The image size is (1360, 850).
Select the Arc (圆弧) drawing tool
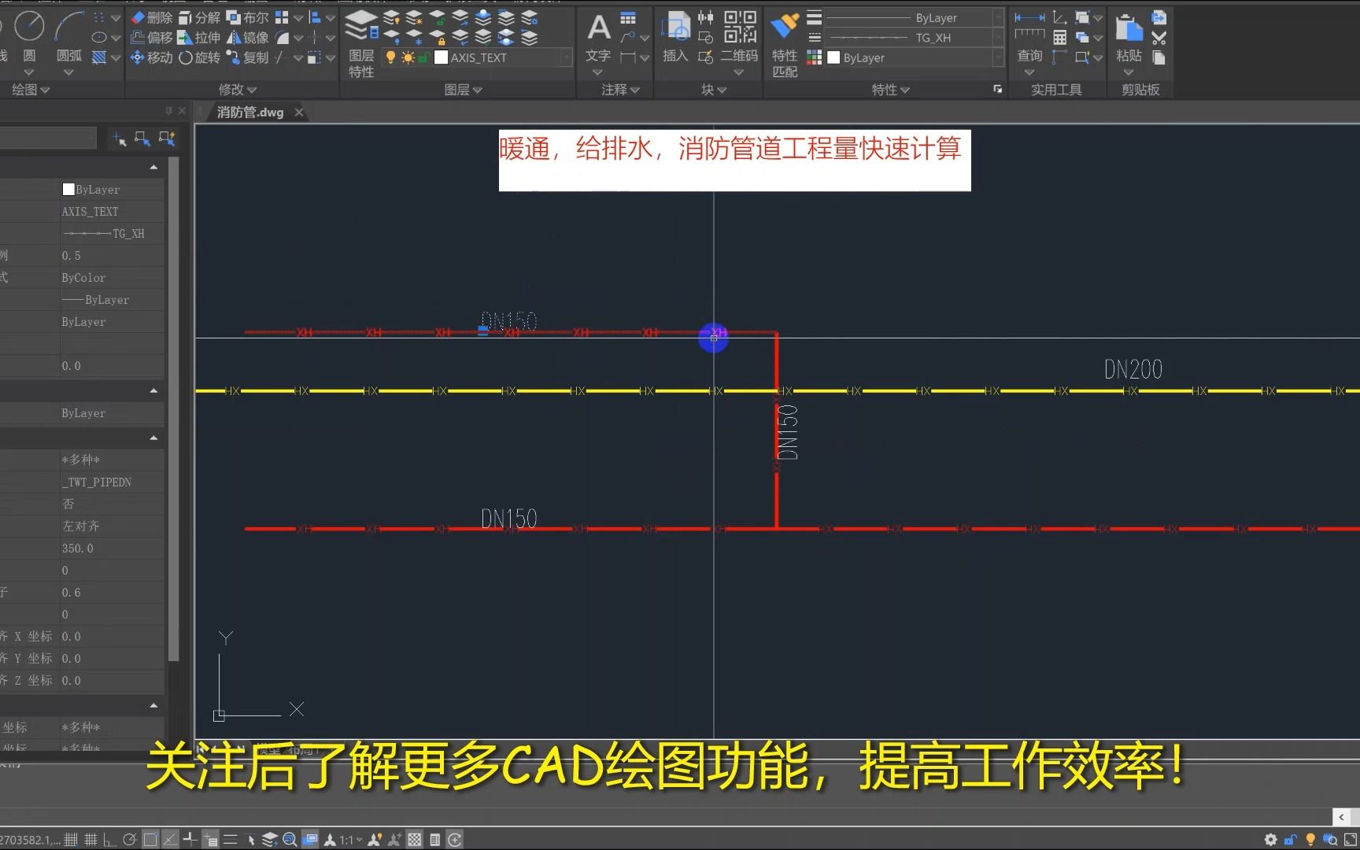69,35
